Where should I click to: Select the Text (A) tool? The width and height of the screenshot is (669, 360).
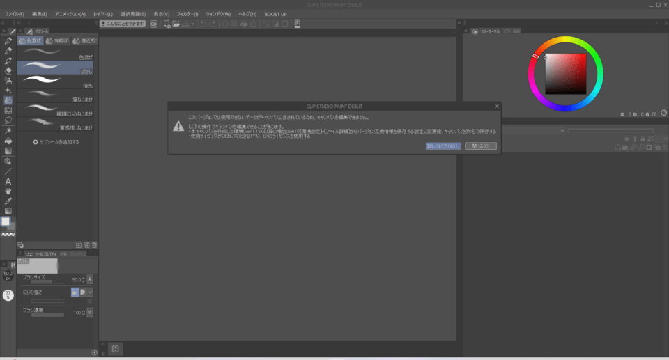click(x=8, y=181)
